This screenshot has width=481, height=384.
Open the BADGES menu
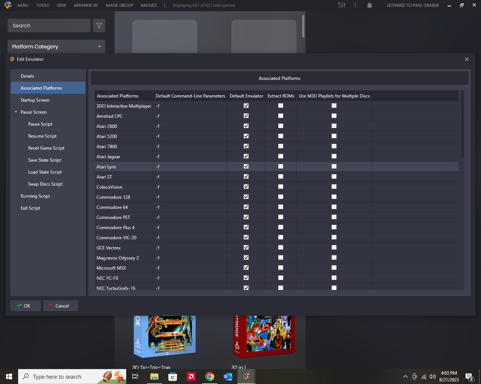(x=148, y=5)
